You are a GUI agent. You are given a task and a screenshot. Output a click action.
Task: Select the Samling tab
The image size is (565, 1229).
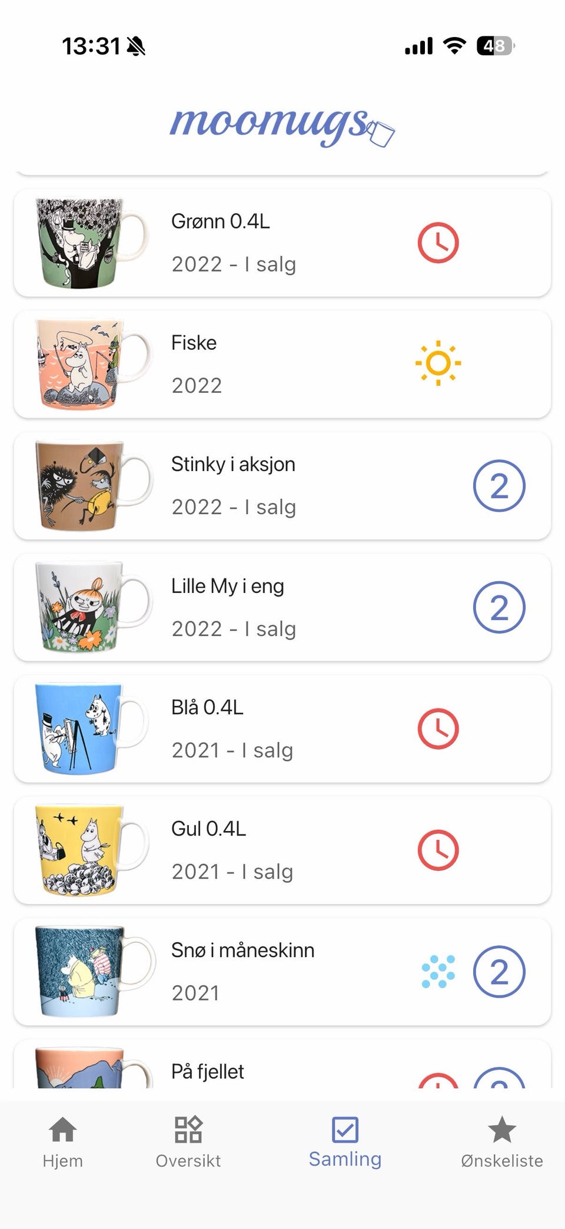point(345,1142)
